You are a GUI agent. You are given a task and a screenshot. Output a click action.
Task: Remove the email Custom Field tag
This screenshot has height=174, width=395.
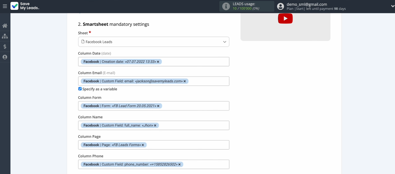click(185, 81)
